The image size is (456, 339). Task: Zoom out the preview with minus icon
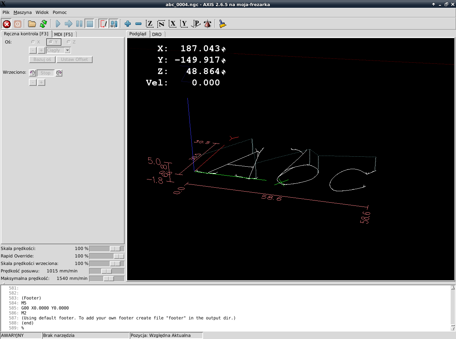[x=139, y=24]
